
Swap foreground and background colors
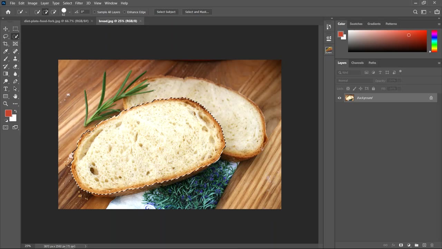point(15,111)
